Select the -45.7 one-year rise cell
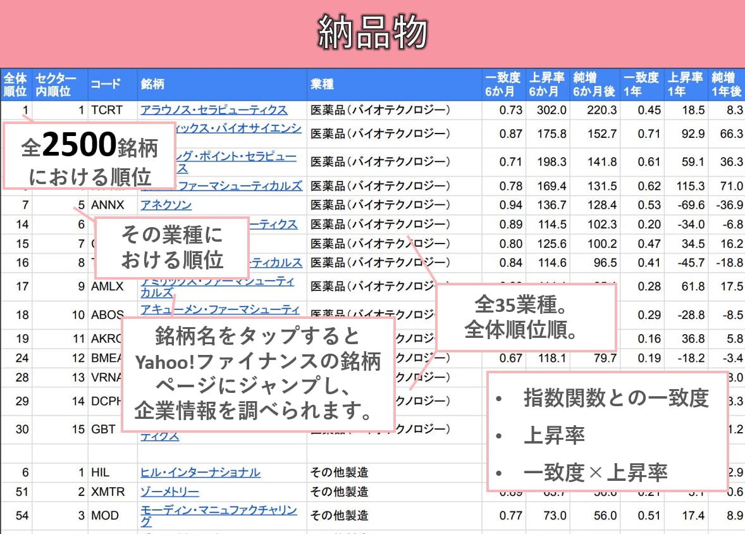Screen dimensions: 745x534 coord(686,263)
